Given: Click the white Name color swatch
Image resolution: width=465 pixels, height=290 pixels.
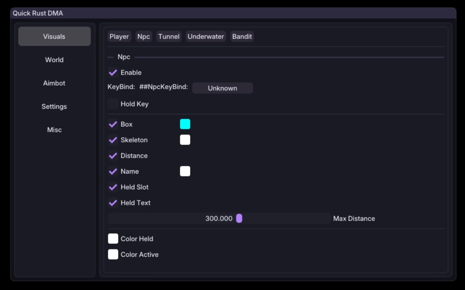Looking at the screenshot, I should 185,171.
